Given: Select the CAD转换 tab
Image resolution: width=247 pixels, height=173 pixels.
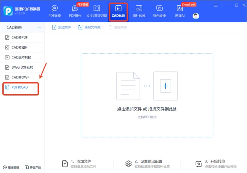Looking at the screenshot, I should [x=118, y=11].
